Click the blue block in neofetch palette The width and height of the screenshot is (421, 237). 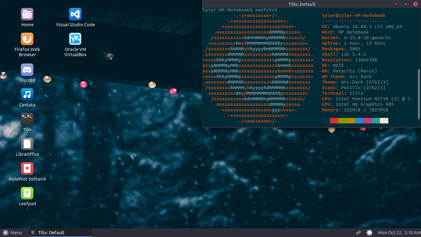[359, 121]
